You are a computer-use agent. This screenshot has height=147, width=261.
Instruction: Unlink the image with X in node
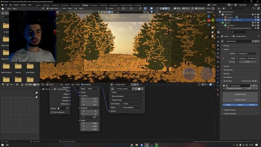142,89
